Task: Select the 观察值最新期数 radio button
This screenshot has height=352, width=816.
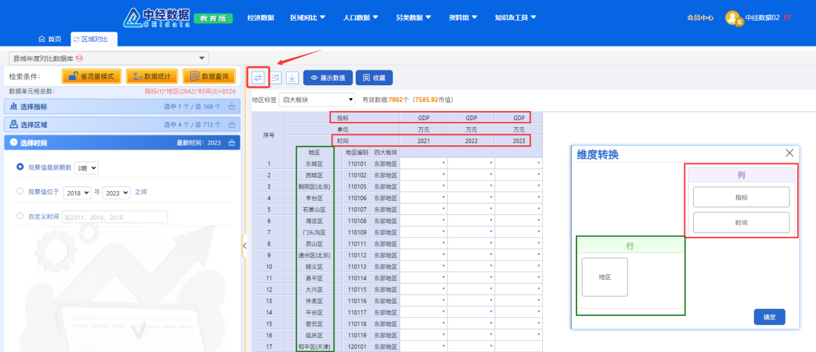Action: tap(20, 167)
